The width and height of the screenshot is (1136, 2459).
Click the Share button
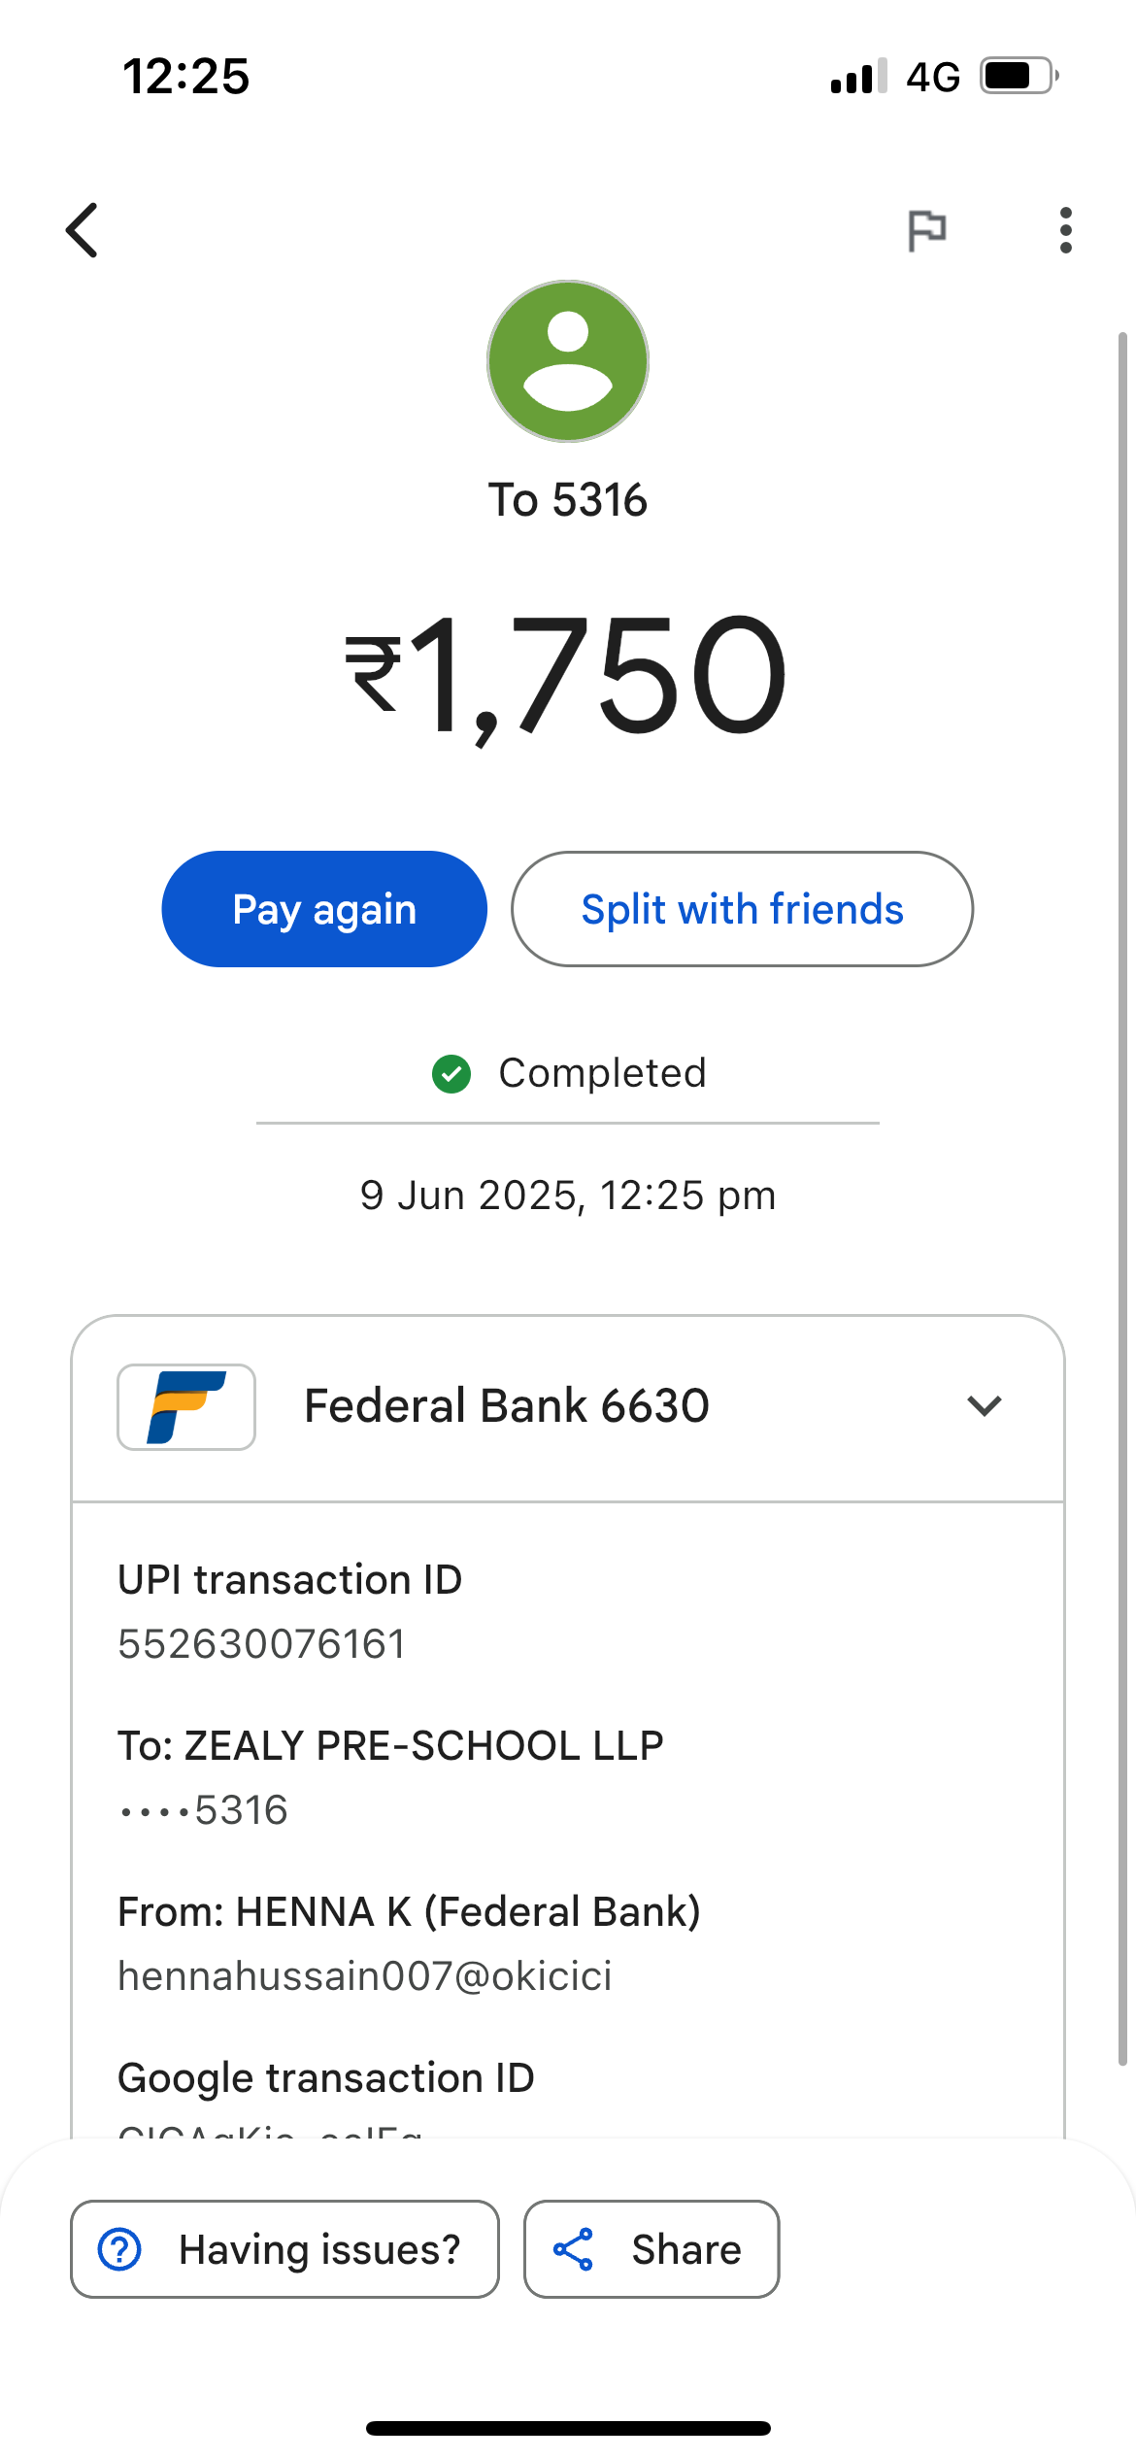(652, 2249)
